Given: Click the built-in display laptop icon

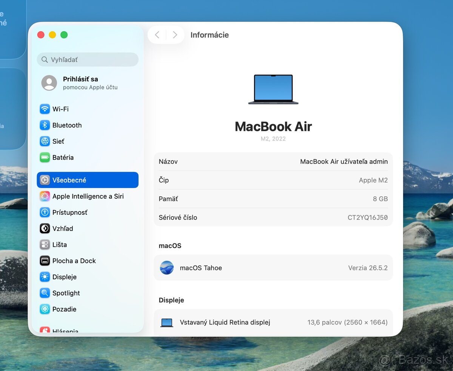Looking at the screenshot, I should pyautogui.click(x=167, y=323).
